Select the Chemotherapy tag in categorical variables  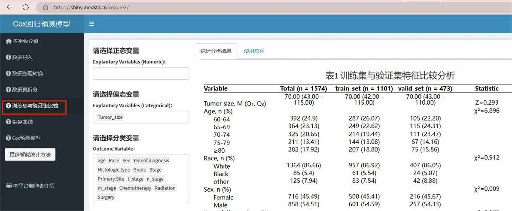[135, 188]
